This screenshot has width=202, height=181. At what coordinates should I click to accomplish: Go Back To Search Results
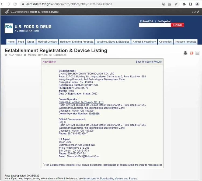pyautogui.click(x=149, y=62)
